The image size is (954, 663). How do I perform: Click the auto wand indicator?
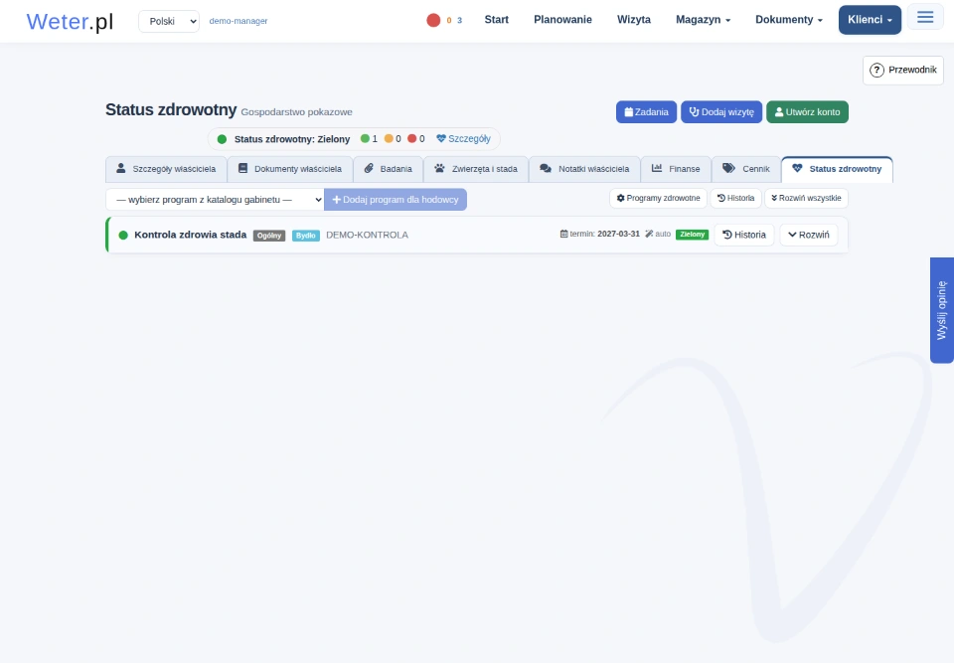pyautogui.click(x=658, y=234)
